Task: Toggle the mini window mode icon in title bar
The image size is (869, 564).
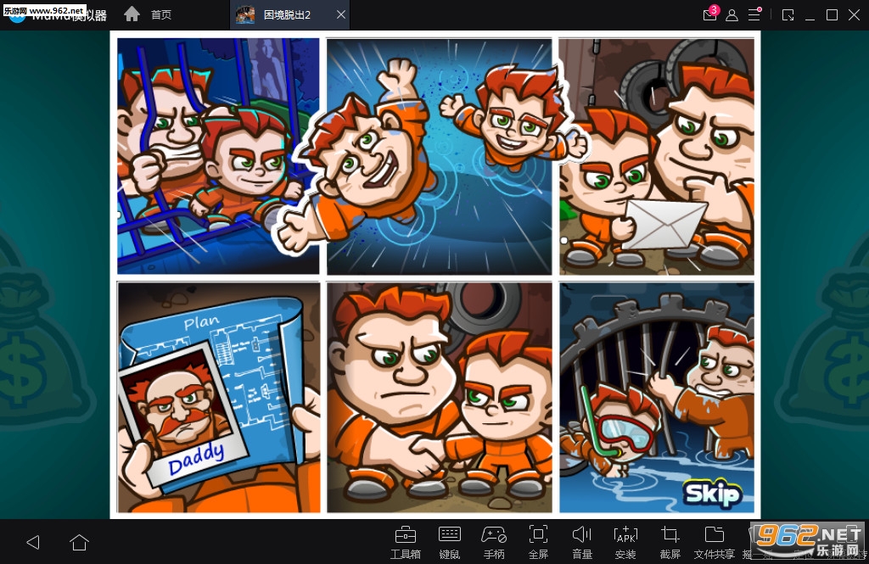Action: coord(788,15)
